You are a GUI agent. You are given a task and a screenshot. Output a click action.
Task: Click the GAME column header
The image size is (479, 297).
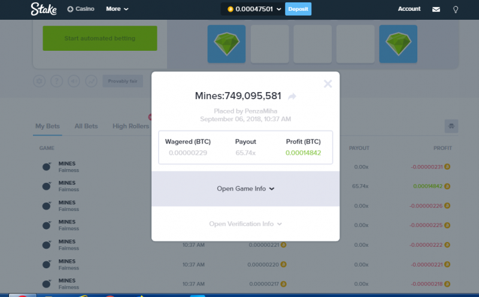click(47, 148)
